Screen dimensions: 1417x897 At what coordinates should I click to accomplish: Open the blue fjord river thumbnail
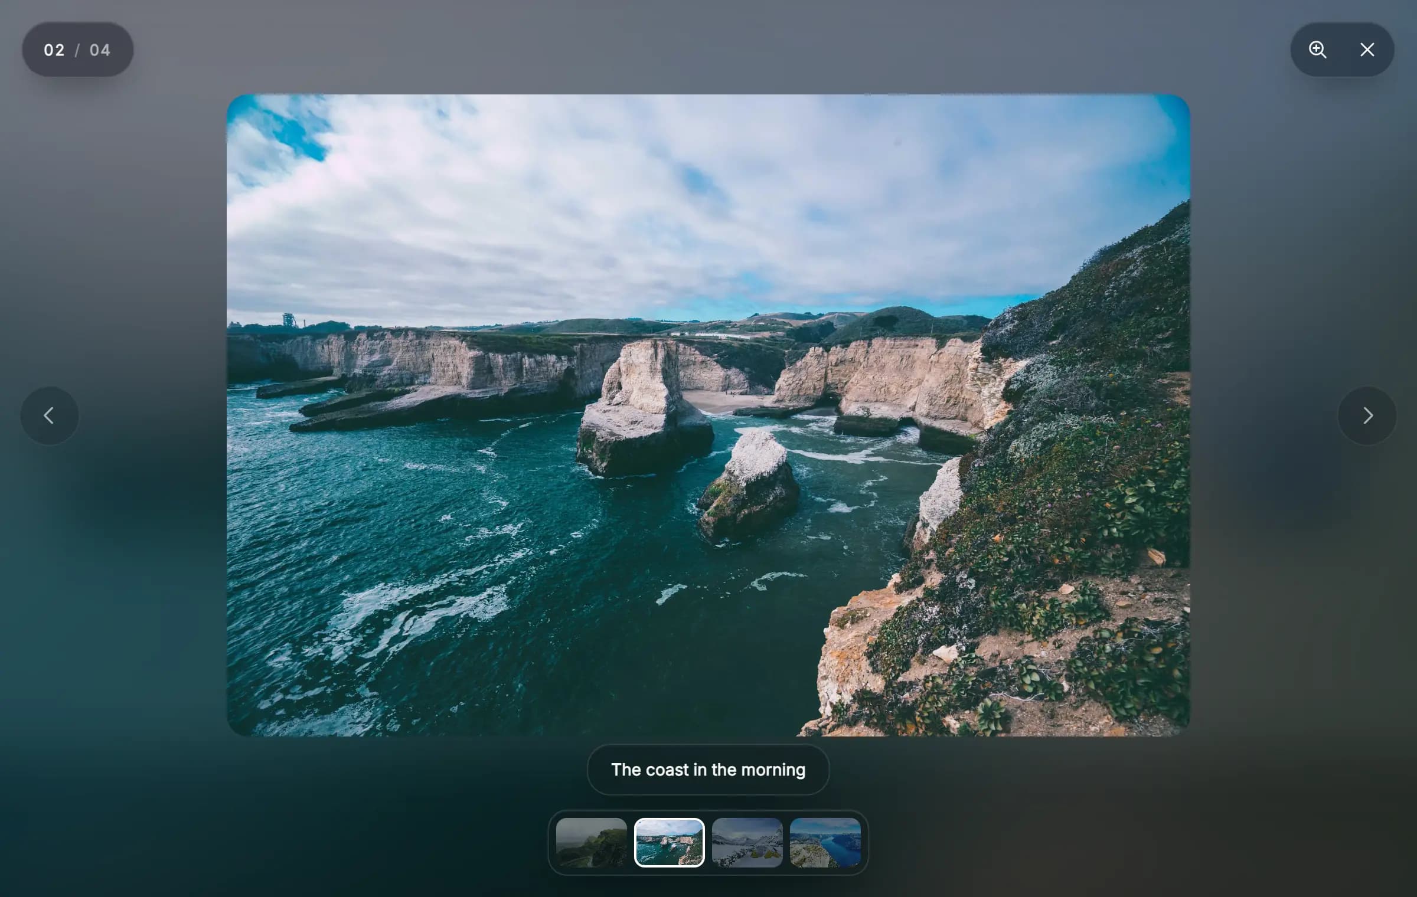[825, 842]
